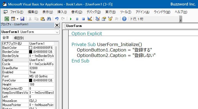Open the Project Explorer icon
The image size is (198, 109).
coord(98,19)
